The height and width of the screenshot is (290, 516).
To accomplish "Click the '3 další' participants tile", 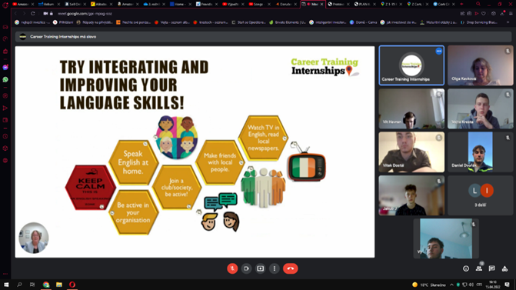I will pyautogui.click(x=480, y=195).
